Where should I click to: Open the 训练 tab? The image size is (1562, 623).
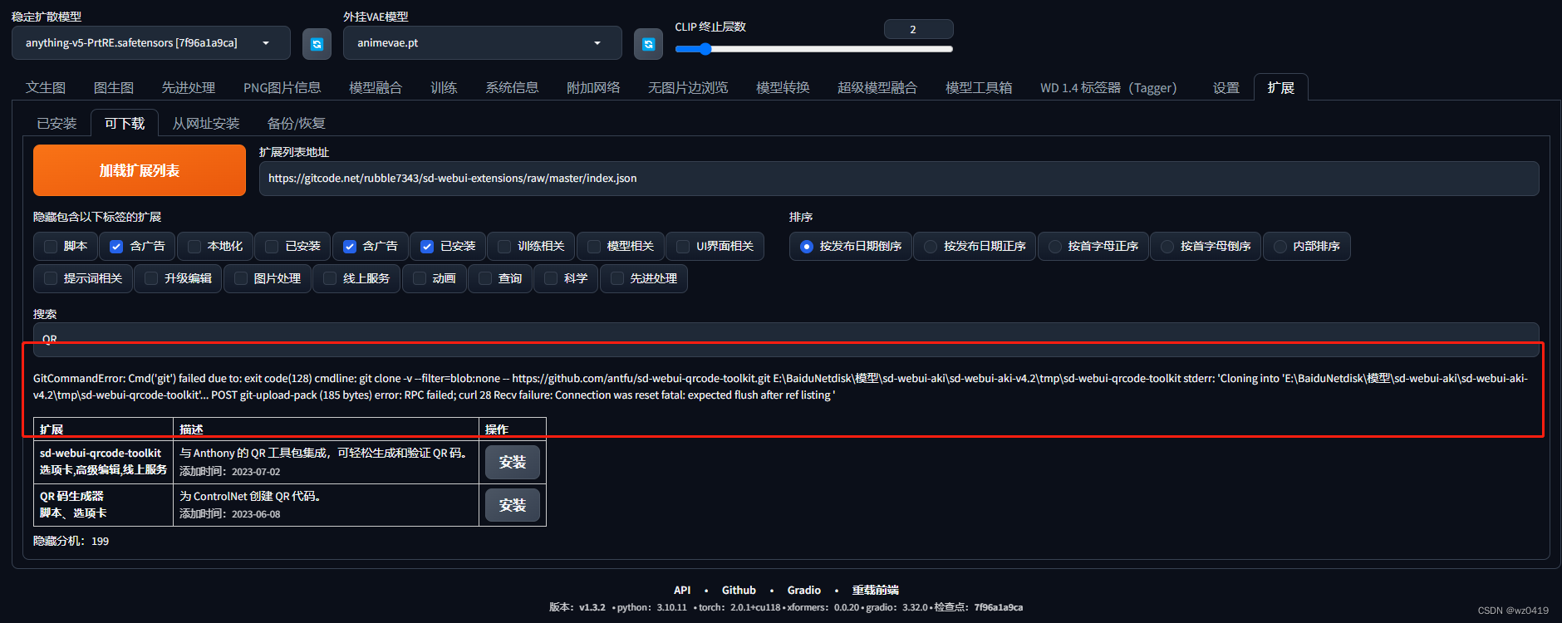click(445, 87)
